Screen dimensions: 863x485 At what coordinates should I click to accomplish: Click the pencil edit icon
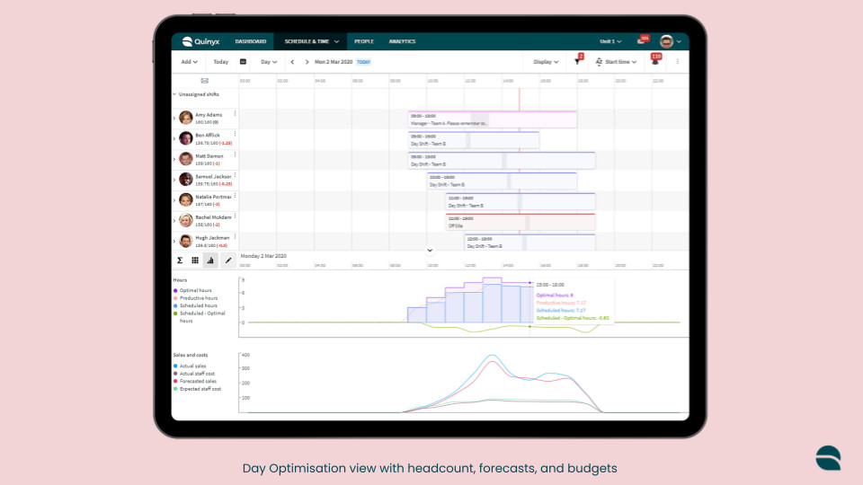coord(227,260)
